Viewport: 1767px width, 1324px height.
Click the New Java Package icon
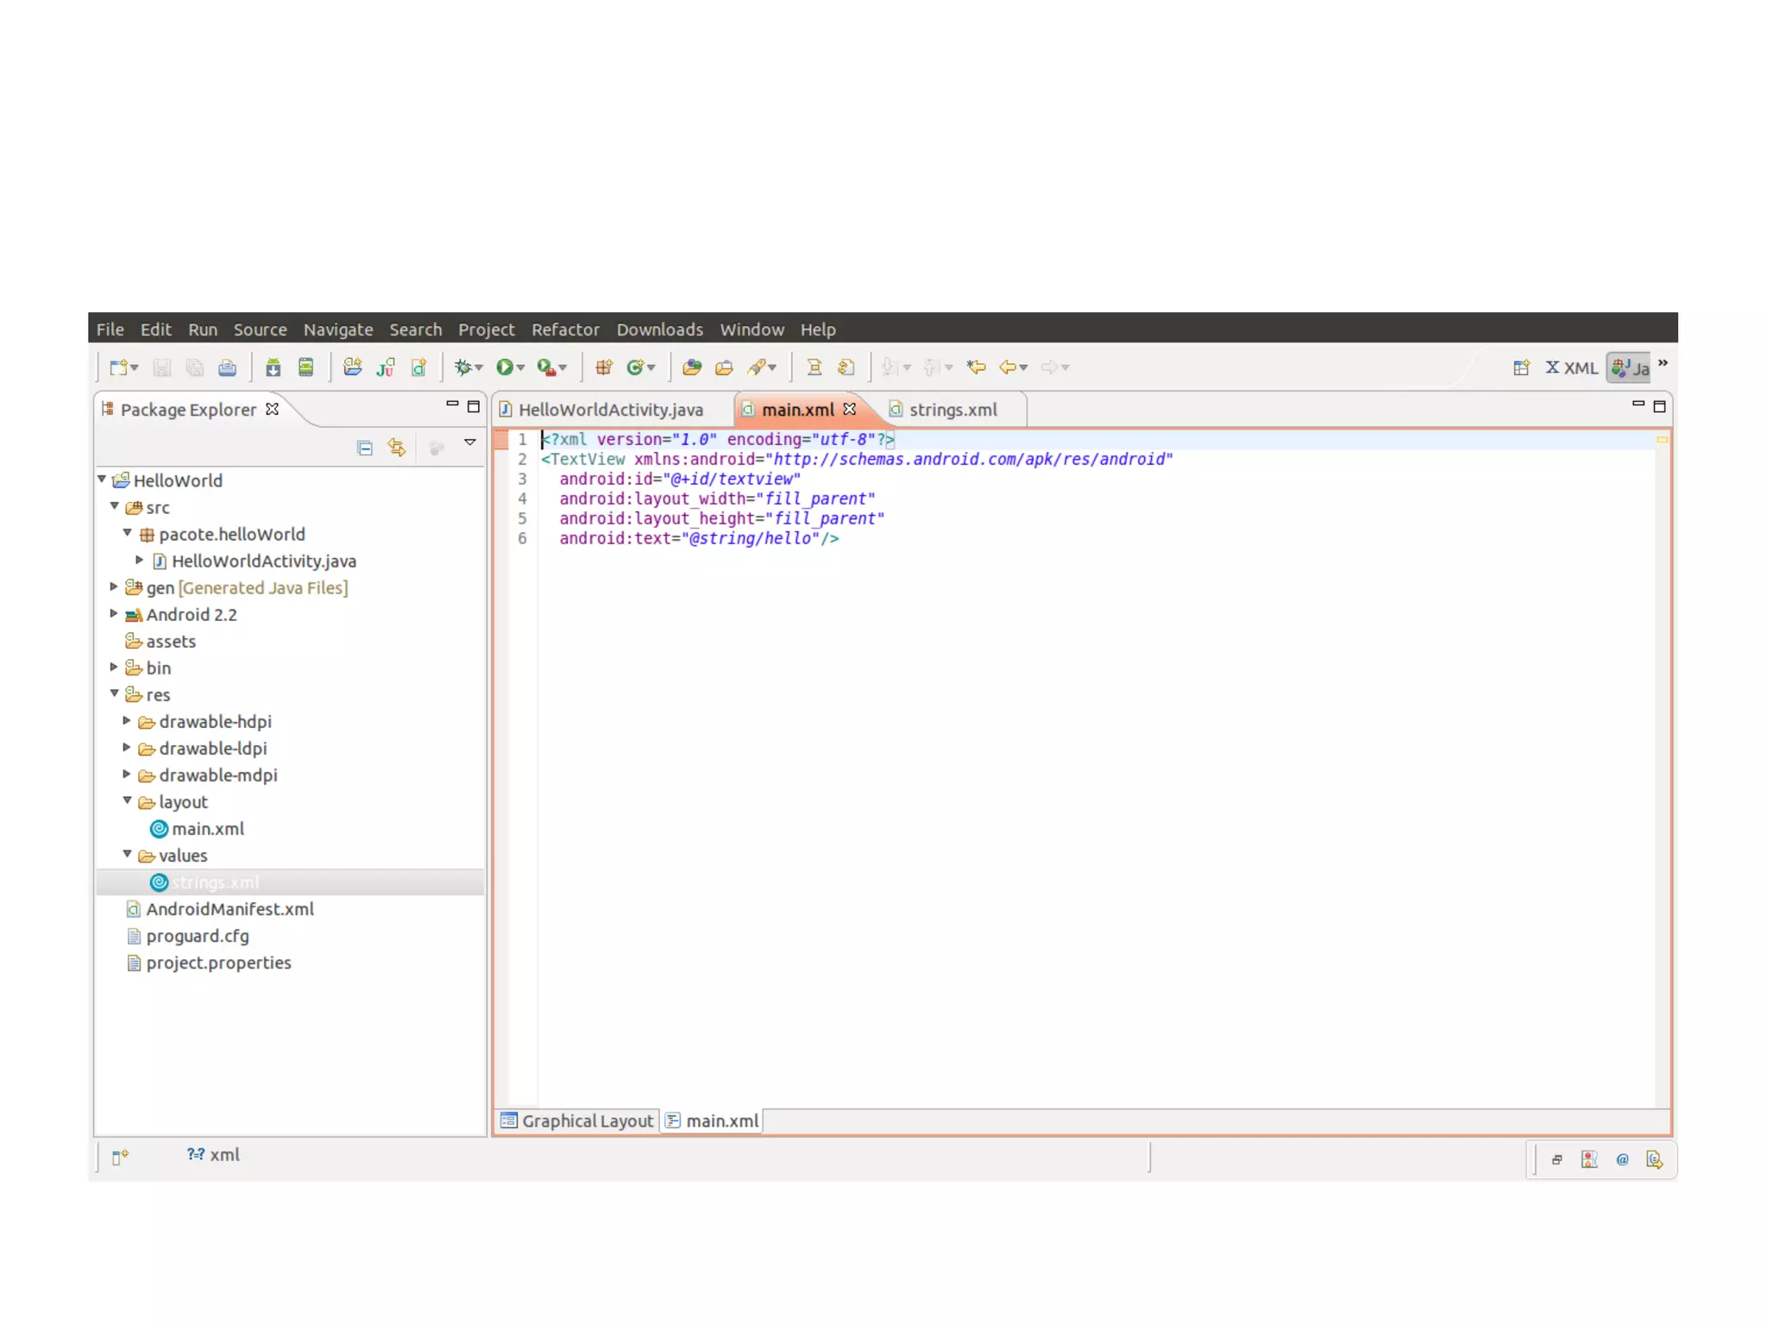click(604, 367)
